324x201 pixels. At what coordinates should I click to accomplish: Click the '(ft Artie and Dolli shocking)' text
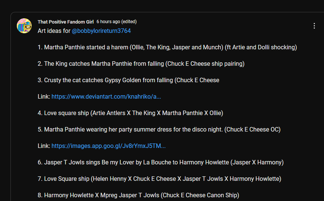[261, 47]
